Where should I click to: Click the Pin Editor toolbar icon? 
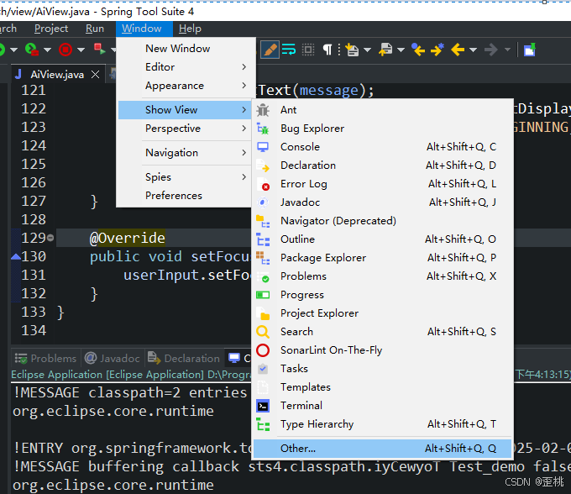(530, 50)
